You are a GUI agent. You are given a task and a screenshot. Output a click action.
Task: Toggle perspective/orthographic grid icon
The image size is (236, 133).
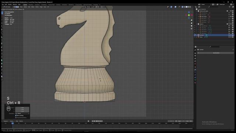point(191,29)
